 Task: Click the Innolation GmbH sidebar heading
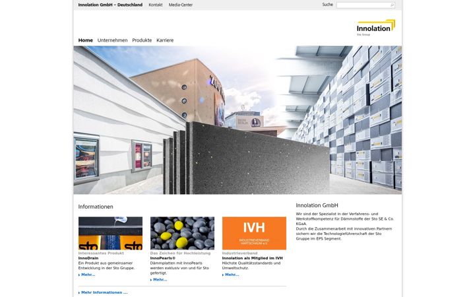pos(317,205)
